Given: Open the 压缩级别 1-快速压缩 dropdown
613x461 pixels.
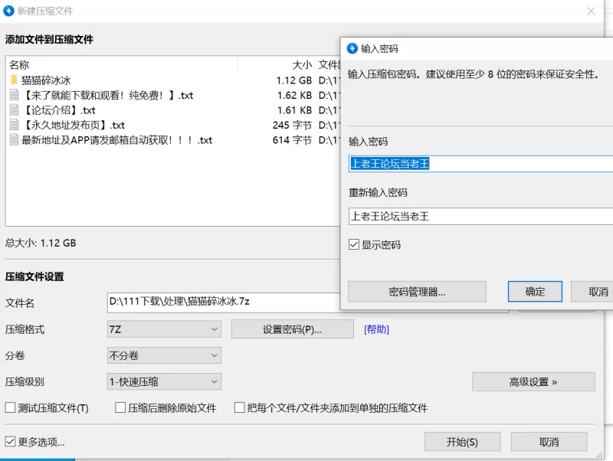Looking at the screenshot, I should point(164,381).
